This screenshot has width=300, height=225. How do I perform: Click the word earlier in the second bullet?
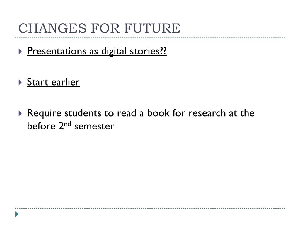pos(65,82)
